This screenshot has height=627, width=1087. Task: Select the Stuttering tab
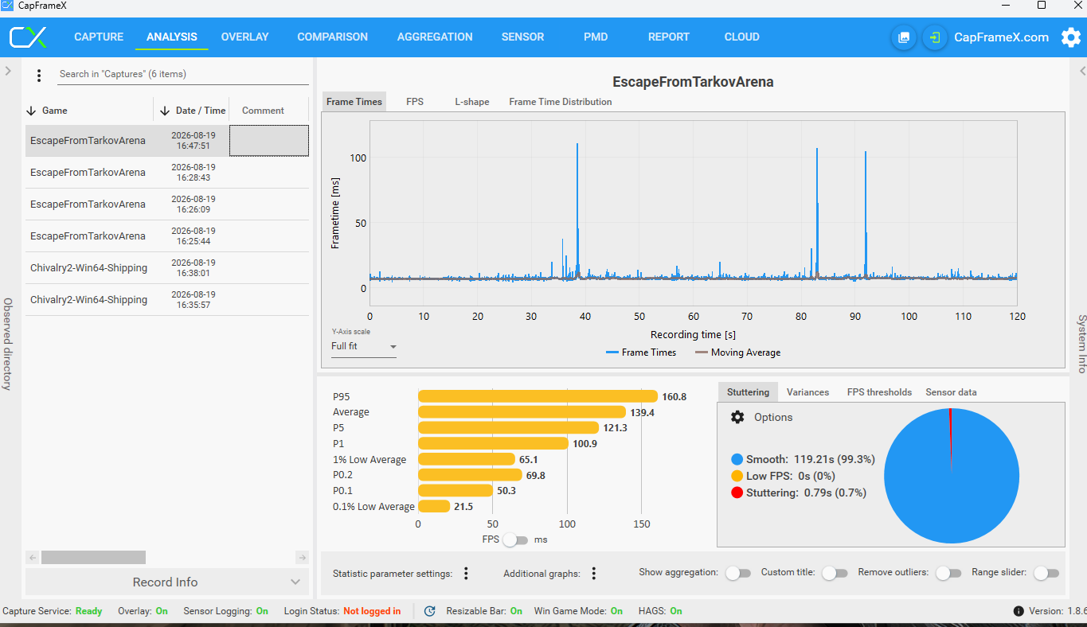pyautogui.click(x=749, y=392)
